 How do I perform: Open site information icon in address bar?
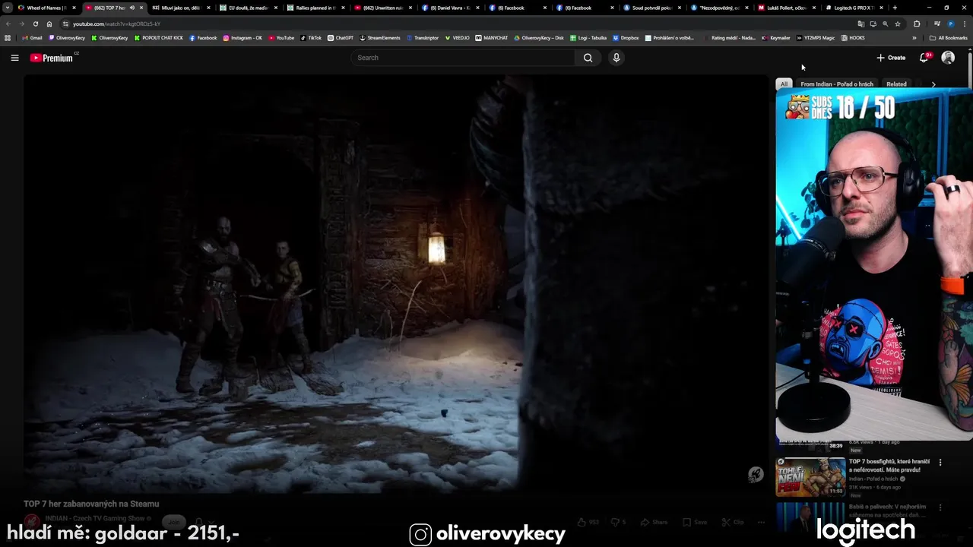(67, 24)
